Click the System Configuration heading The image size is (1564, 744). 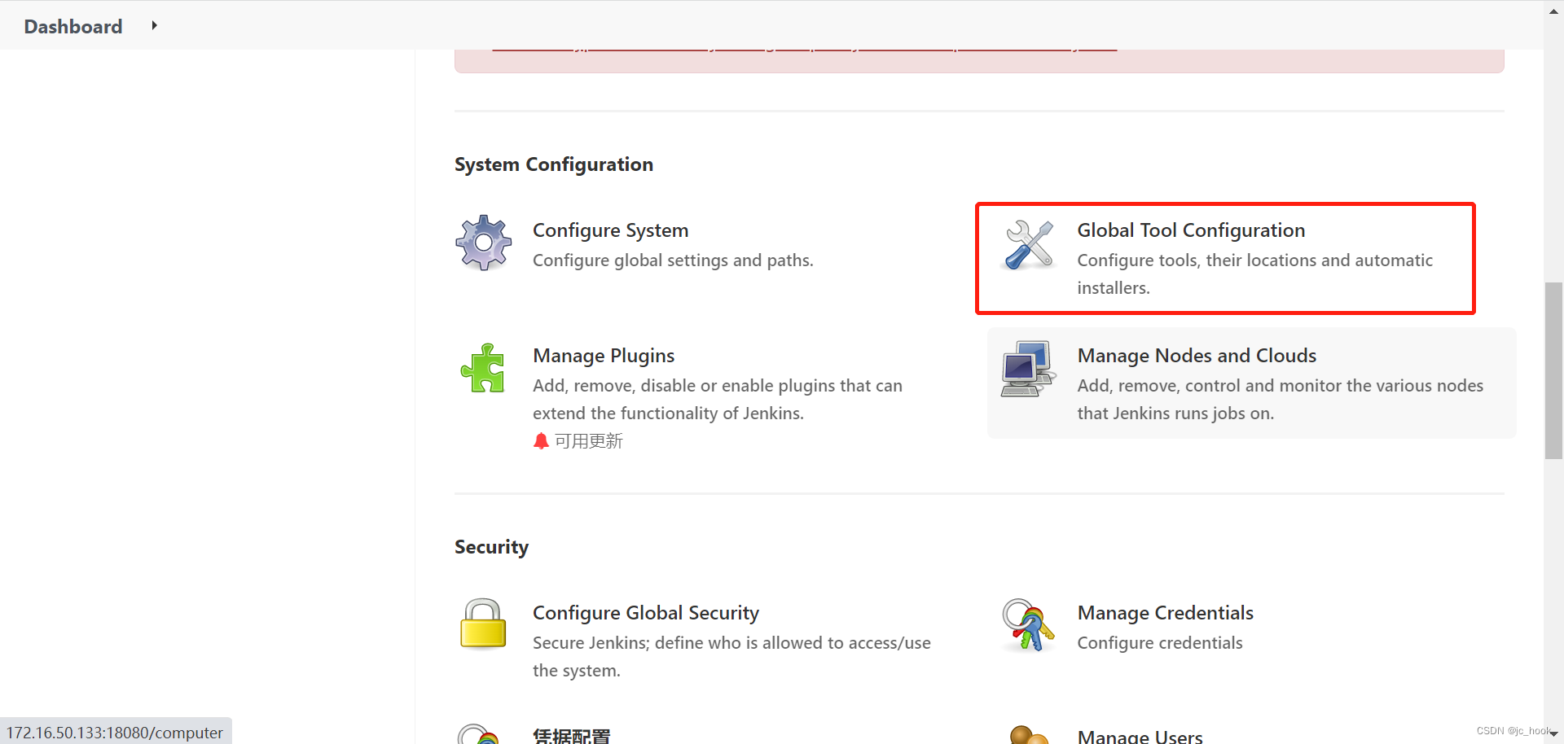click(x=554, y=164)
